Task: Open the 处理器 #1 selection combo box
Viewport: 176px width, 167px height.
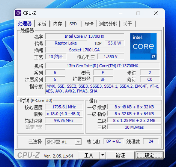Action: click(x=63, y=142)
